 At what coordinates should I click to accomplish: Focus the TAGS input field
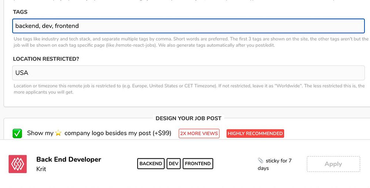point(188,26)
